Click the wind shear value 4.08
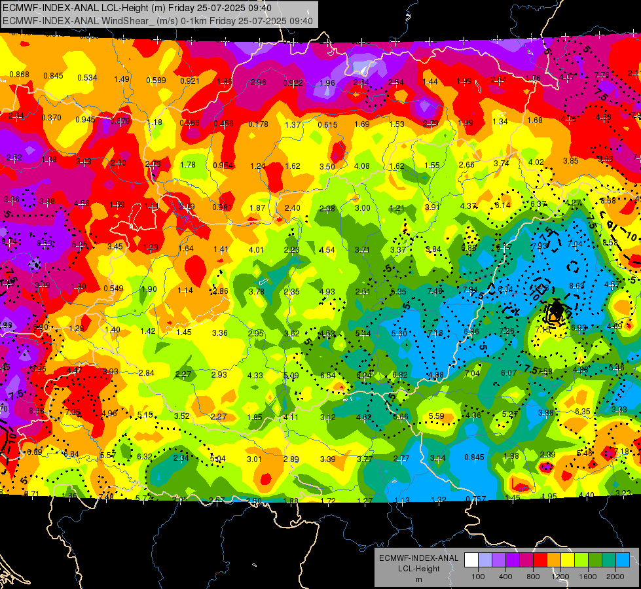641x589 pixels. pyautogui.click(x=362, y=166)
